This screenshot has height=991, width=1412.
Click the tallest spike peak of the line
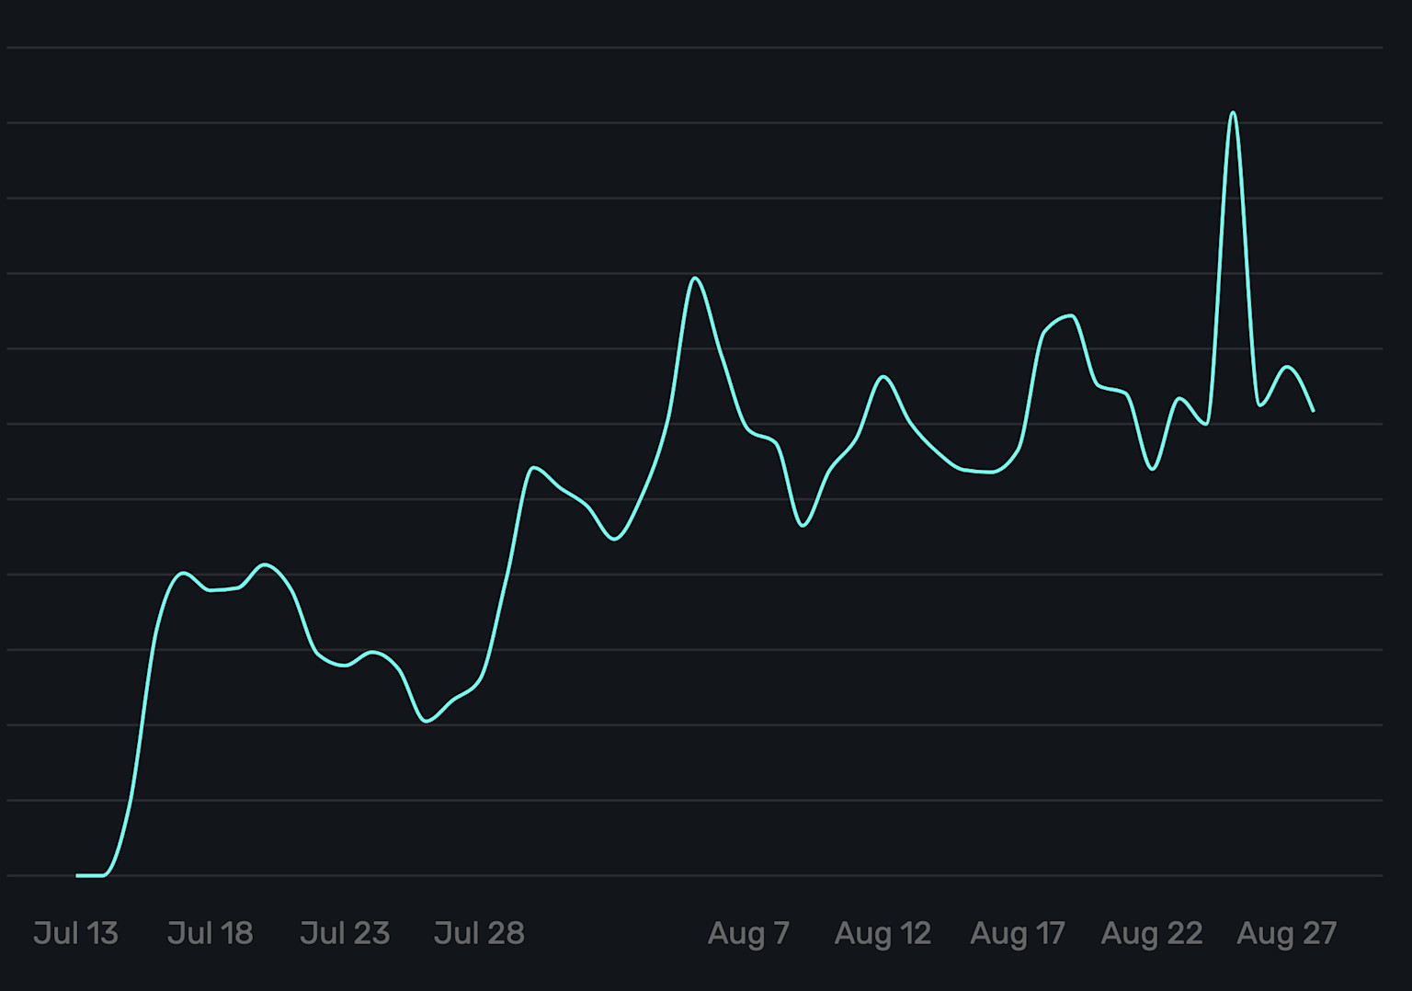tap(1233, 113)
